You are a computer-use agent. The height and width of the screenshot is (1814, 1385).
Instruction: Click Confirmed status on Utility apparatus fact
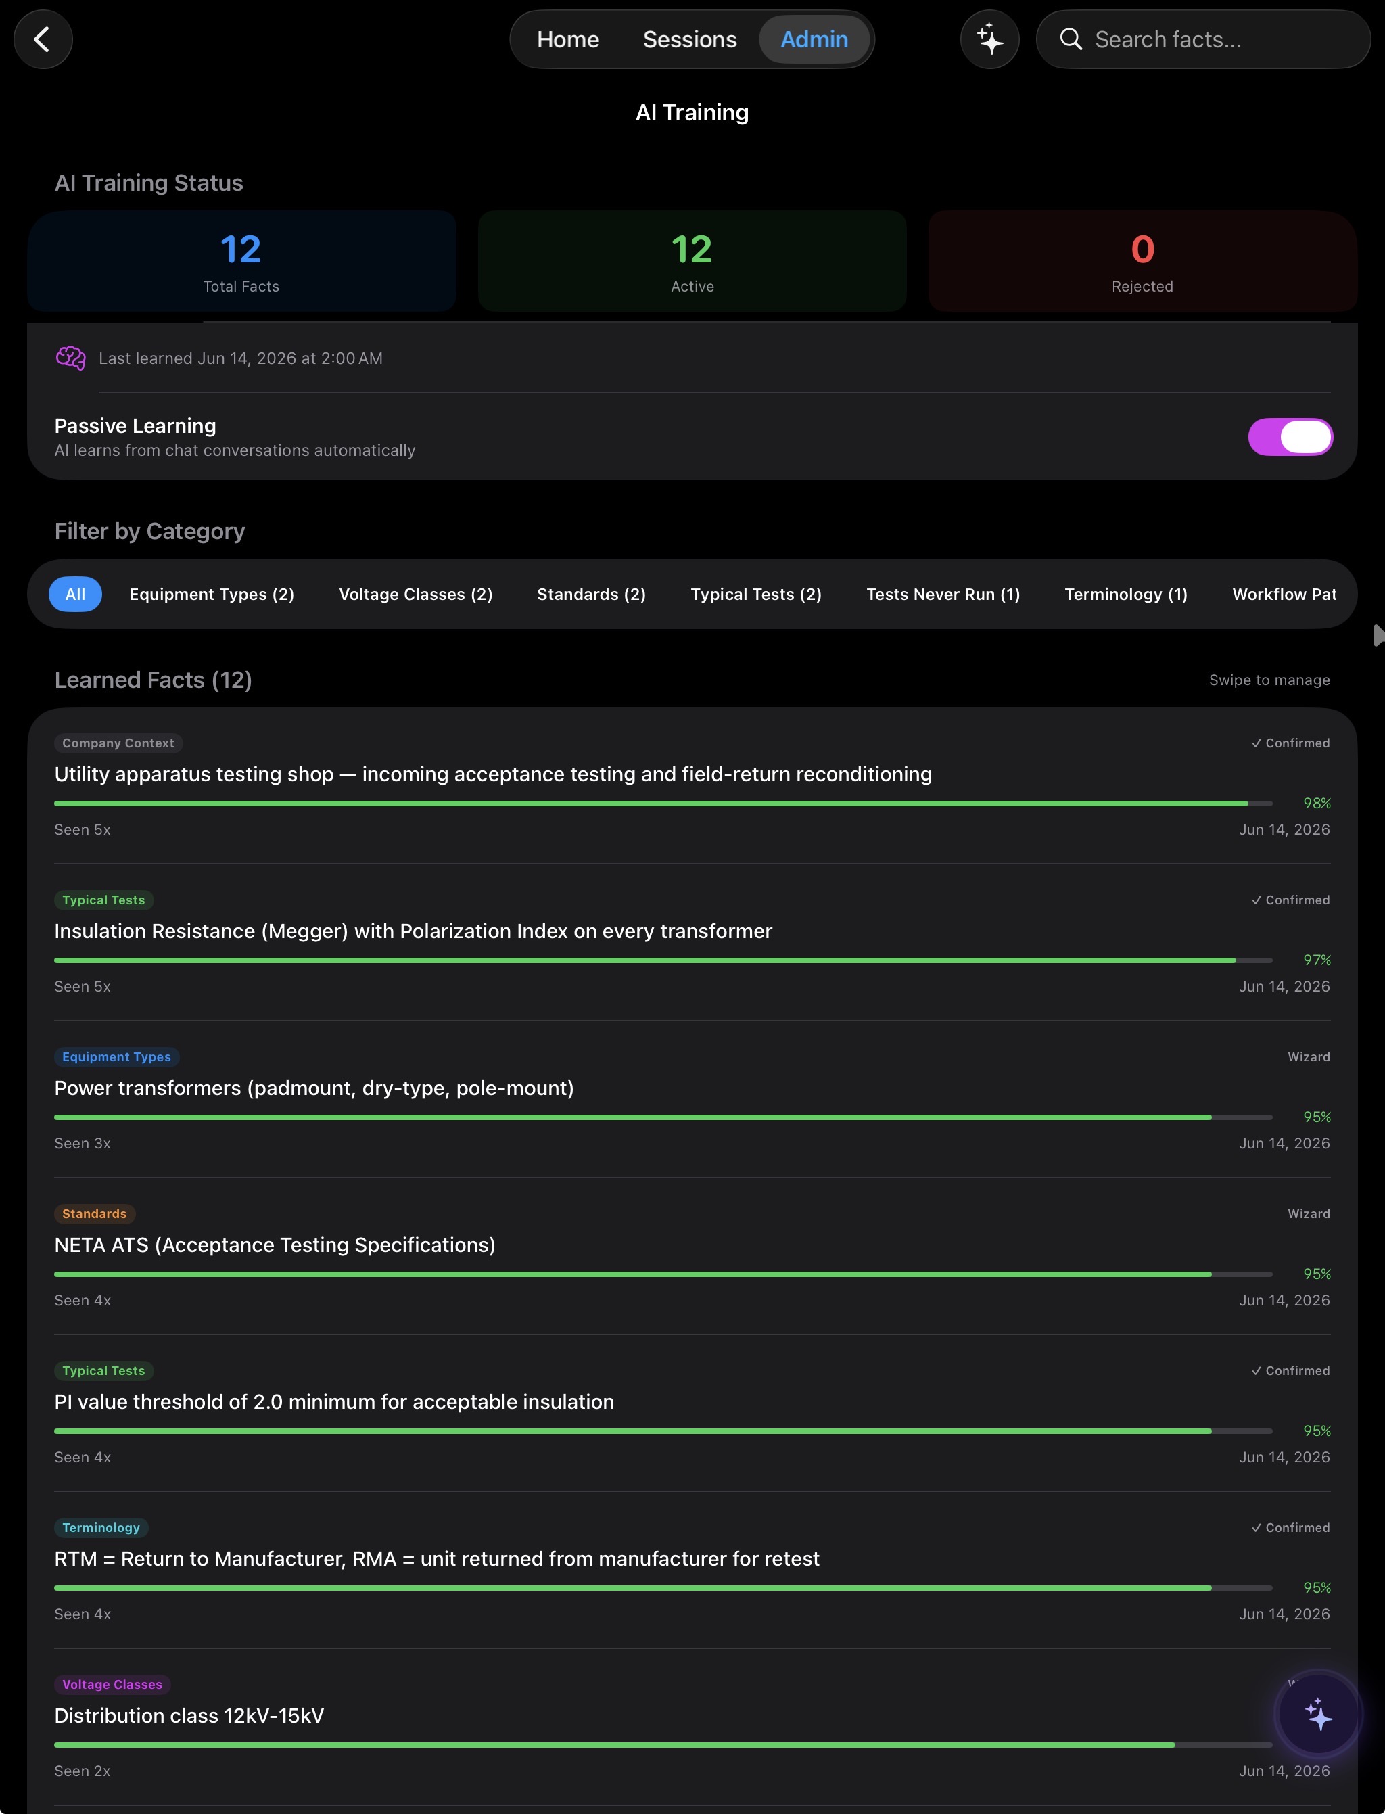(1290, 743)
